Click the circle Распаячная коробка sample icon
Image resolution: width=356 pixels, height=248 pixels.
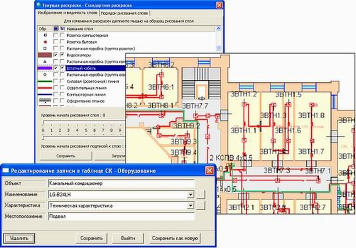45,74
